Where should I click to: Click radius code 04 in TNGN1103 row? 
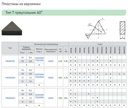click(23, 57)
